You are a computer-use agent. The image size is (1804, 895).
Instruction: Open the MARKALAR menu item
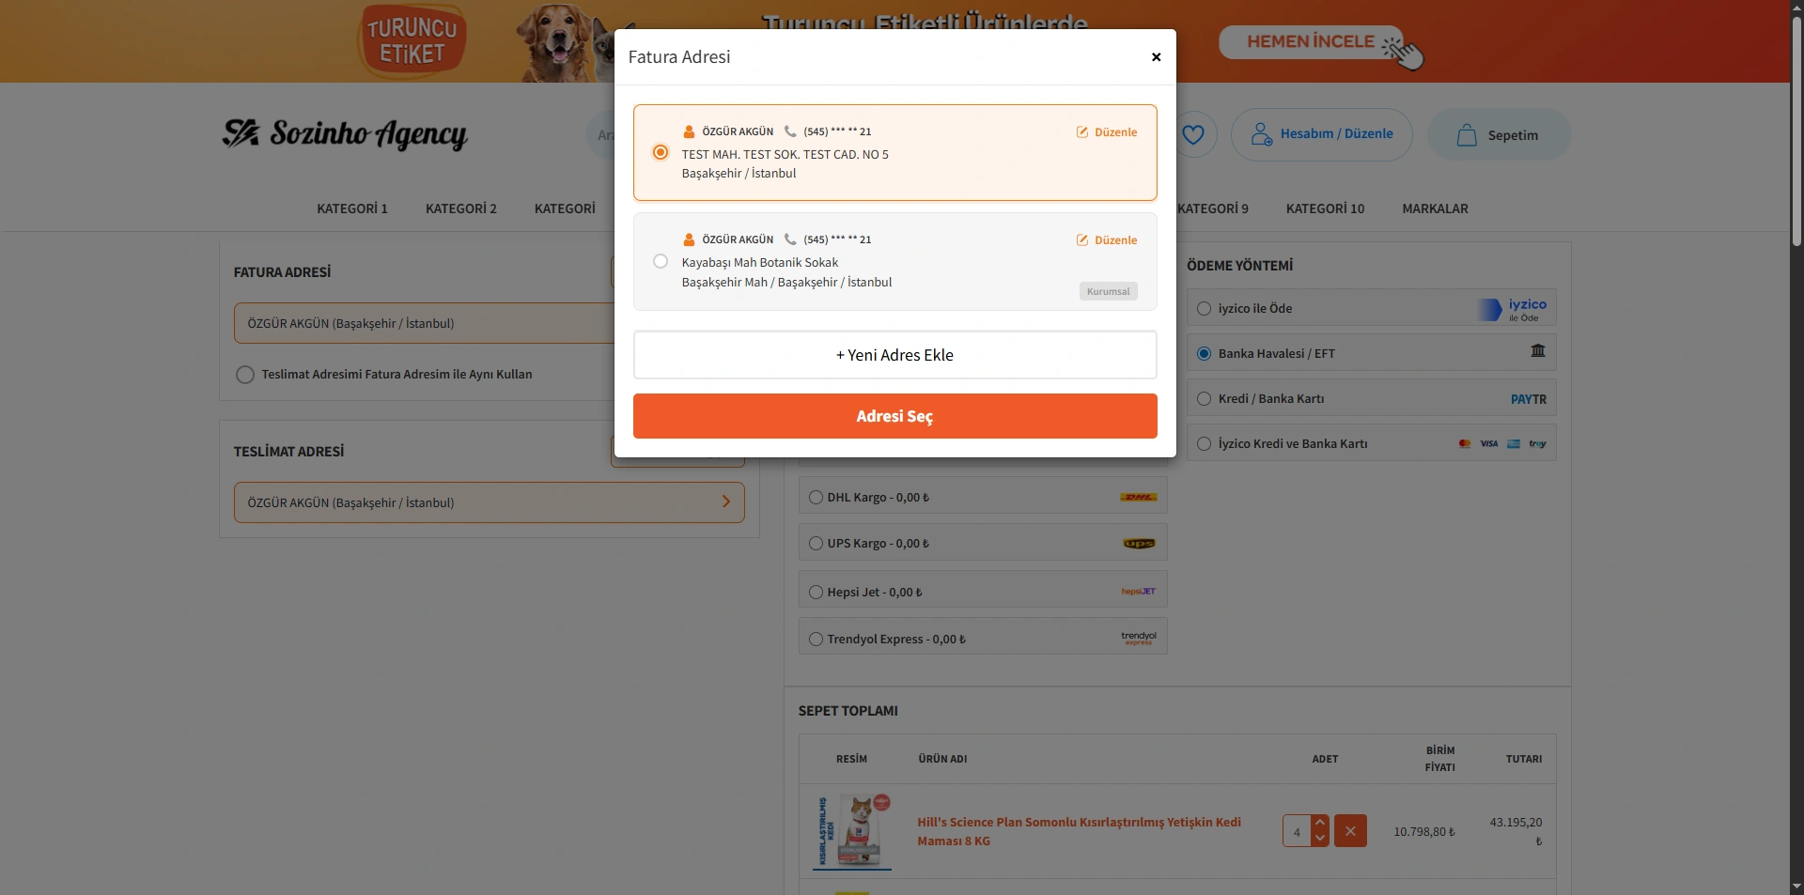(x=1435, y=208)
